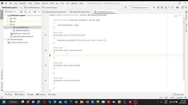Click the Windows Start button
The height and width of the screenshot is (105, 188).
pos(4,102)
